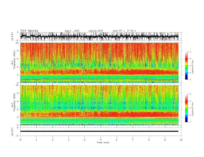This screenshot has width=204, height=157.
Task: Click the "5" tick on ch.1(V) axis
Action: (x=18, y=32)
